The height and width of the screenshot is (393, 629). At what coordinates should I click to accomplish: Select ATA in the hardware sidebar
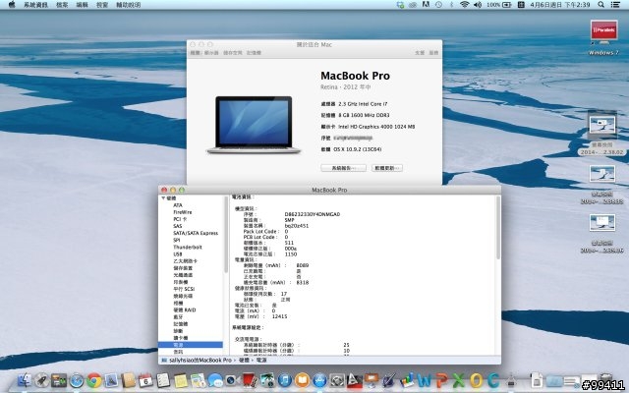[178, 205]
